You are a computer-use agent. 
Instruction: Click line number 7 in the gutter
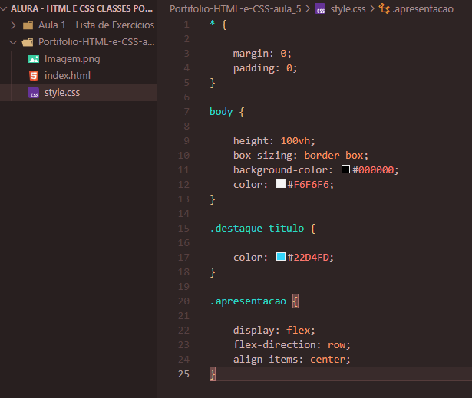click(x=186, y=112)
